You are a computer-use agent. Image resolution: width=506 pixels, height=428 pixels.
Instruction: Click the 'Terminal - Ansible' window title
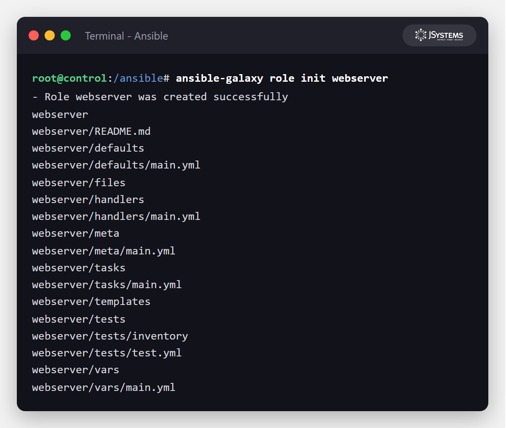click(126, 36)
